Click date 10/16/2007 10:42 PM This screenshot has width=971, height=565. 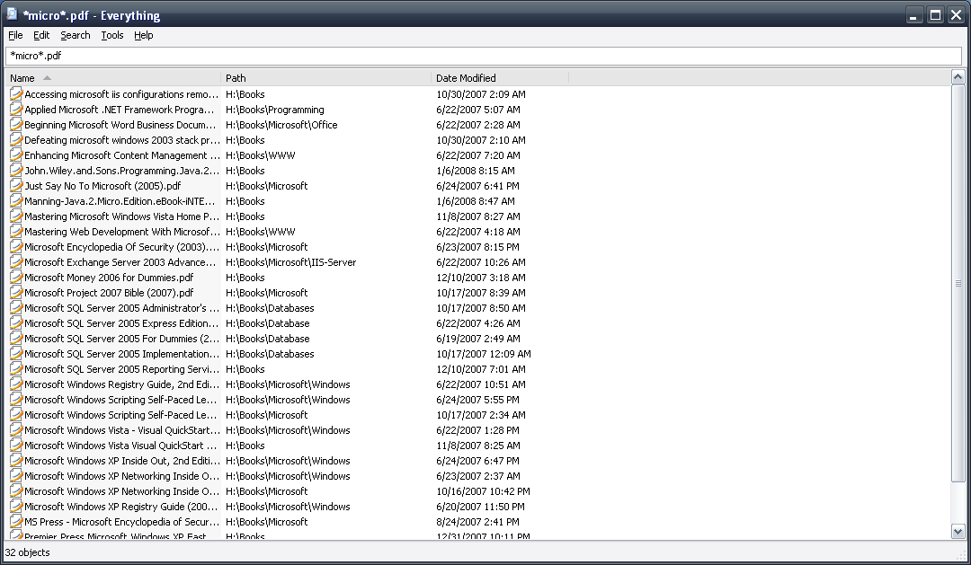(x=483, y=491)
